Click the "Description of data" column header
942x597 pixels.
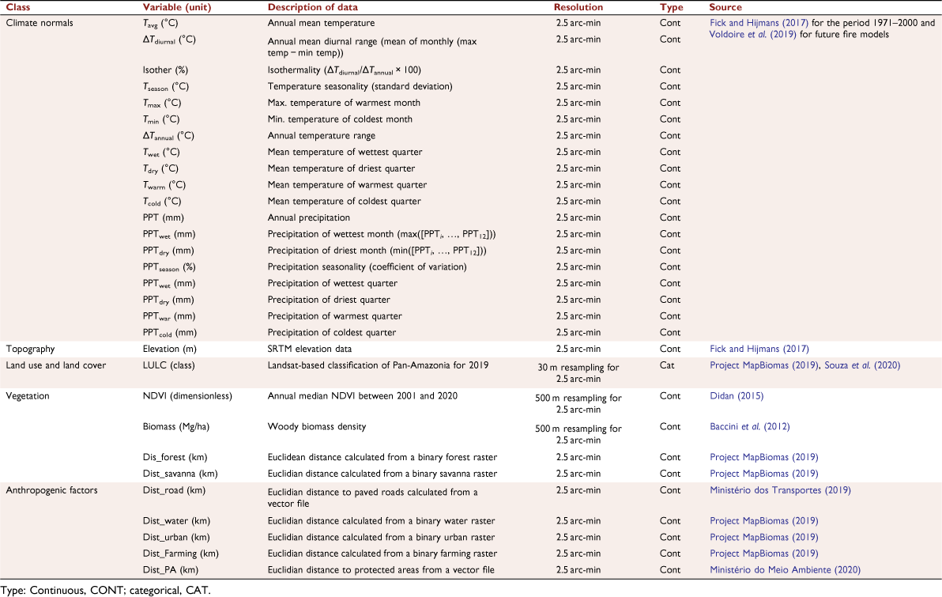click(312, 7)
